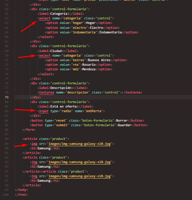Click the "reset" type value on line 84
Screen dimensions: 192x200
tap(61, 121)
